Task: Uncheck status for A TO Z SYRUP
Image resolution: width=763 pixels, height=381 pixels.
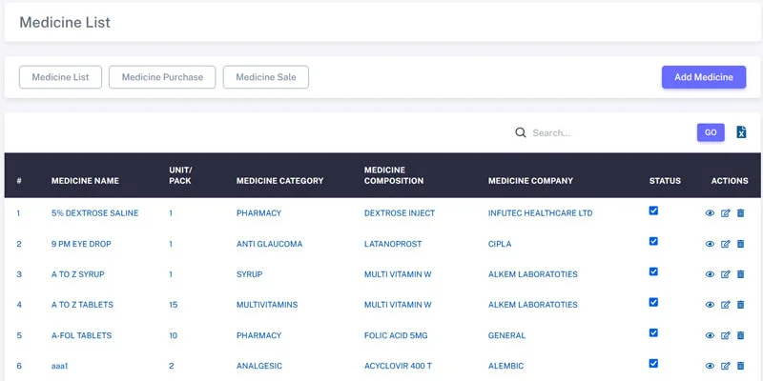Action: click(653, 271)
